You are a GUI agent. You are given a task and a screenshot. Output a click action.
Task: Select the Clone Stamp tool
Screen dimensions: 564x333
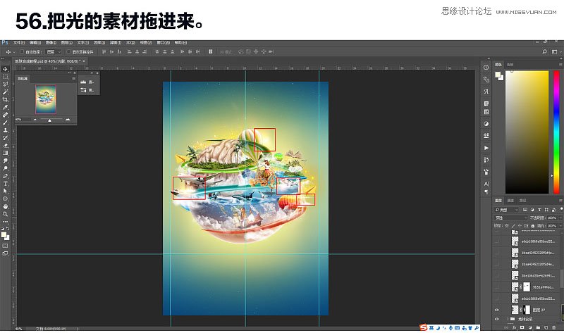[x=6, y=130]
